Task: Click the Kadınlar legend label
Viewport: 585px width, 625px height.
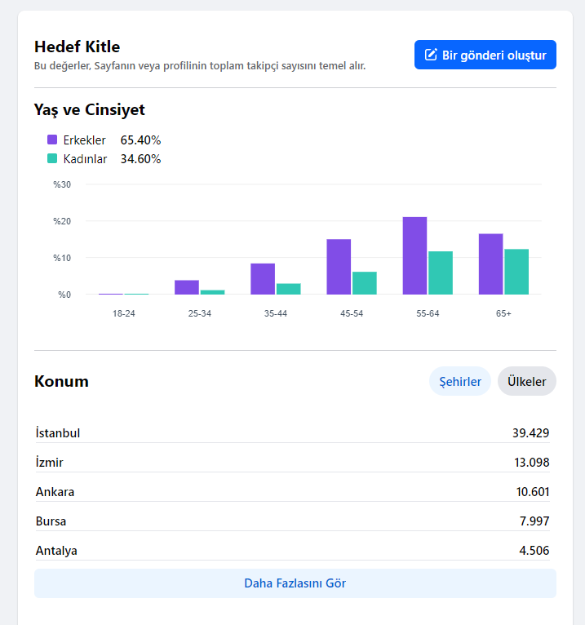Action: click(x=86, y=158)
